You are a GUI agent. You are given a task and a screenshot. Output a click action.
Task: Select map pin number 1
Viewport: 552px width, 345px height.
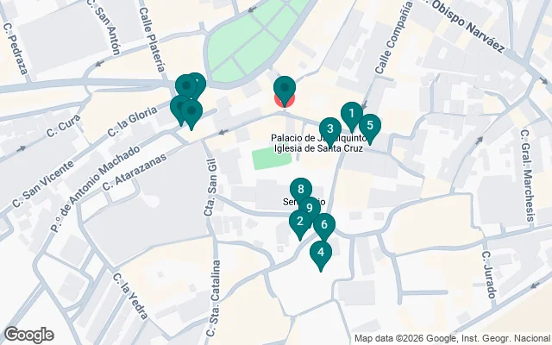point(351,114)
